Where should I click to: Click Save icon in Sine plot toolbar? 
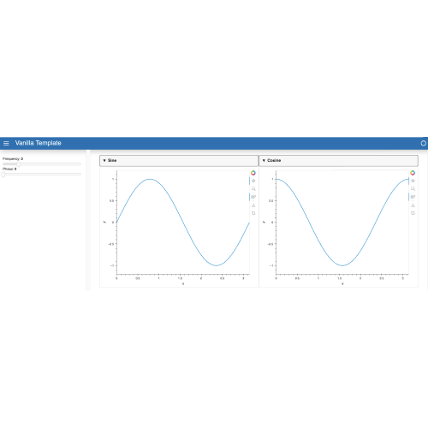click(x=253, y=205)
